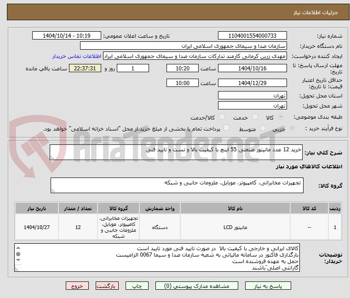
Task: Click the گروه کالا text area
Action: pyautogui.click(x=177, y=185)
